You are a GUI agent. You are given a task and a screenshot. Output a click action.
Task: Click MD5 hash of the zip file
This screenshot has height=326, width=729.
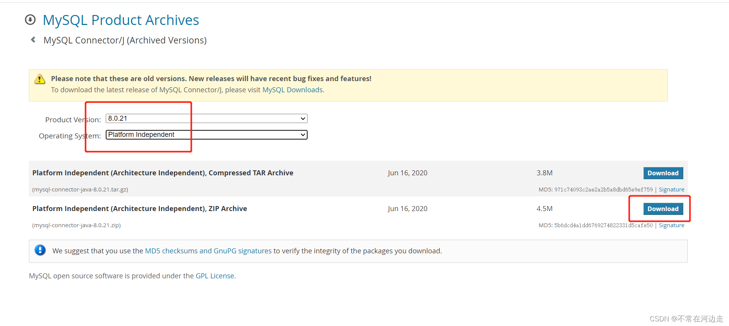click(604, 225)
